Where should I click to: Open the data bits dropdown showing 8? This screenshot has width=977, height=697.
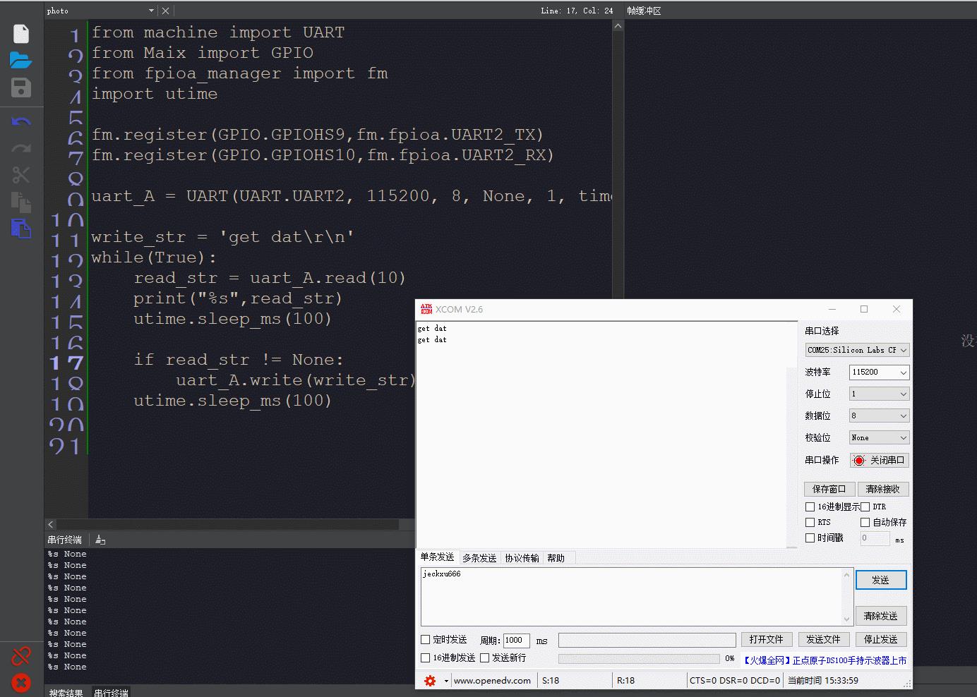point(879,416)
